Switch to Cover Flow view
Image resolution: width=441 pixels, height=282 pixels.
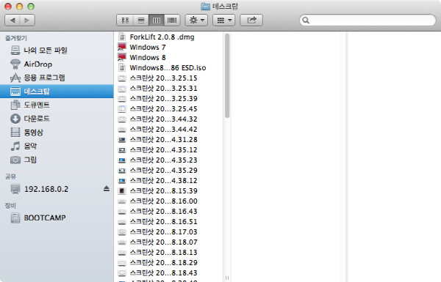(172, 21)
